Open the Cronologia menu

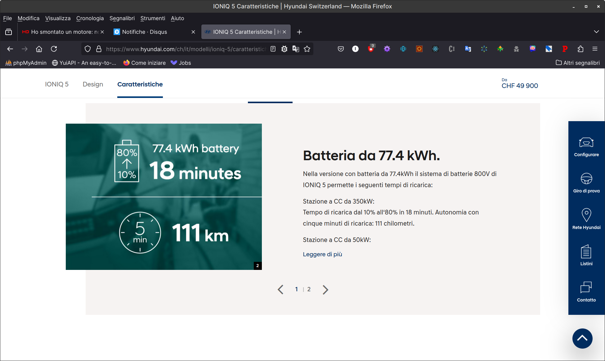coord(90,18)
